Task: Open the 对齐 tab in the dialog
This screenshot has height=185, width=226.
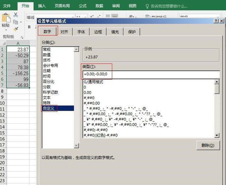Action: [64, 32]
